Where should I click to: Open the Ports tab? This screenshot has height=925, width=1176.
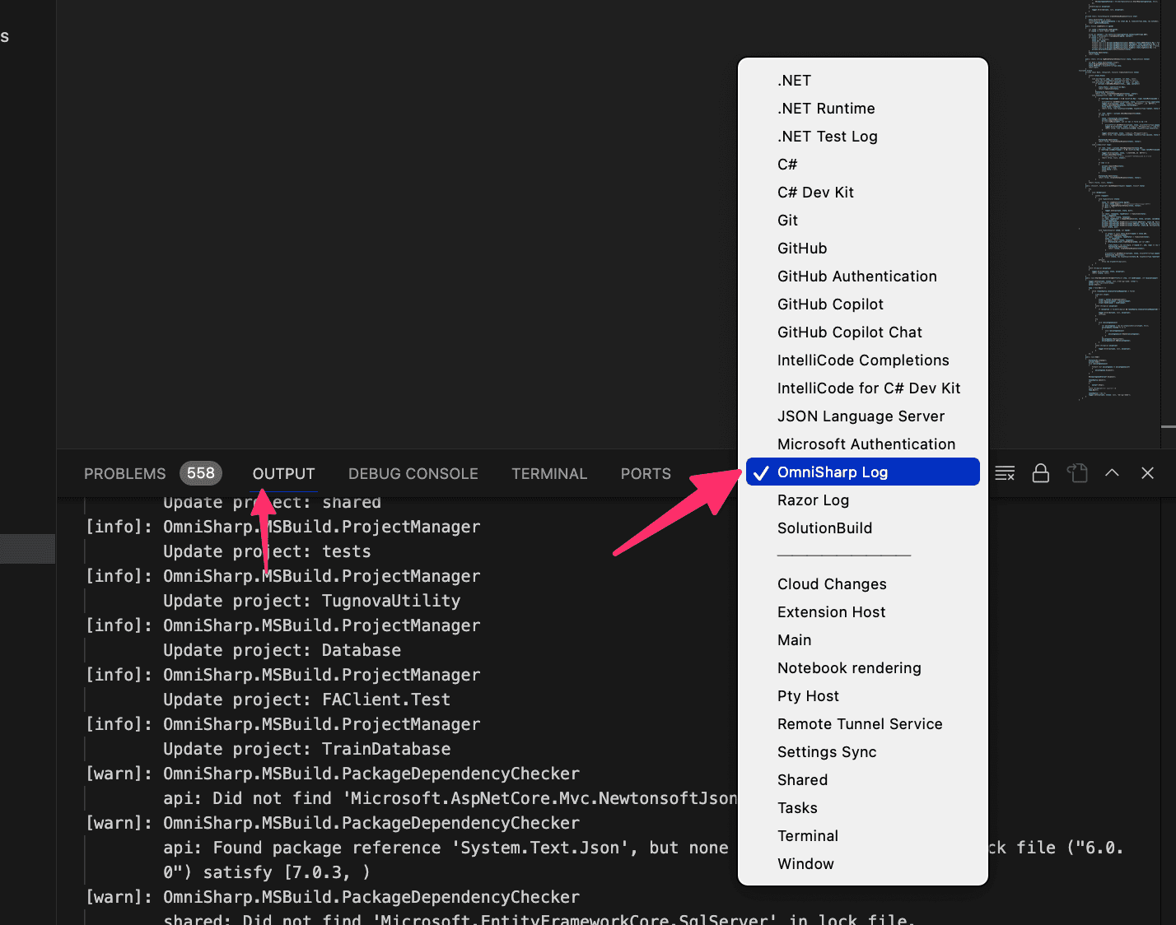[x=646, y=474]
